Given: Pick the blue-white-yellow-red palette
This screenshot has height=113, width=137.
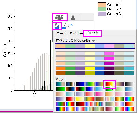Looking at the screenshot, I should point(70,109).
